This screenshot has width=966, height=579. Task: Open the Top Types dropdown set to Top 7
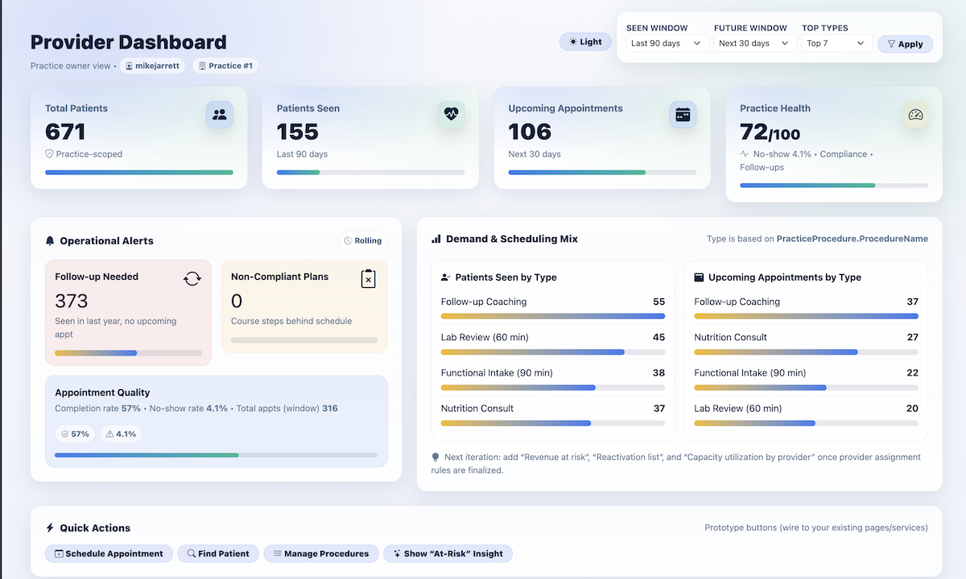click(x=836, y=44)
